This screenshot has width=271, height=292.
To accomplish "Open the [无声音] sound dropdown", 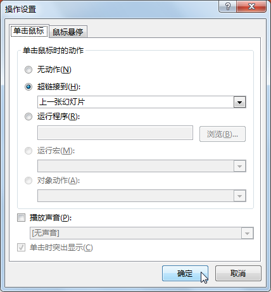I will (x=248, y=233).
